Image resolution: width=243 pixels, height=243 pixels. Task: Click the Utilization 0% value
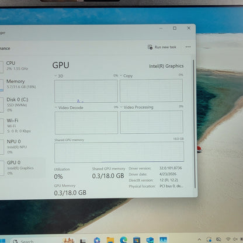tap(58, 176)
